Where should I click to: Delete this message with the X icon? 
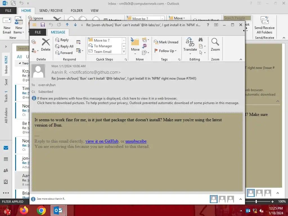[x=46, y=45]
